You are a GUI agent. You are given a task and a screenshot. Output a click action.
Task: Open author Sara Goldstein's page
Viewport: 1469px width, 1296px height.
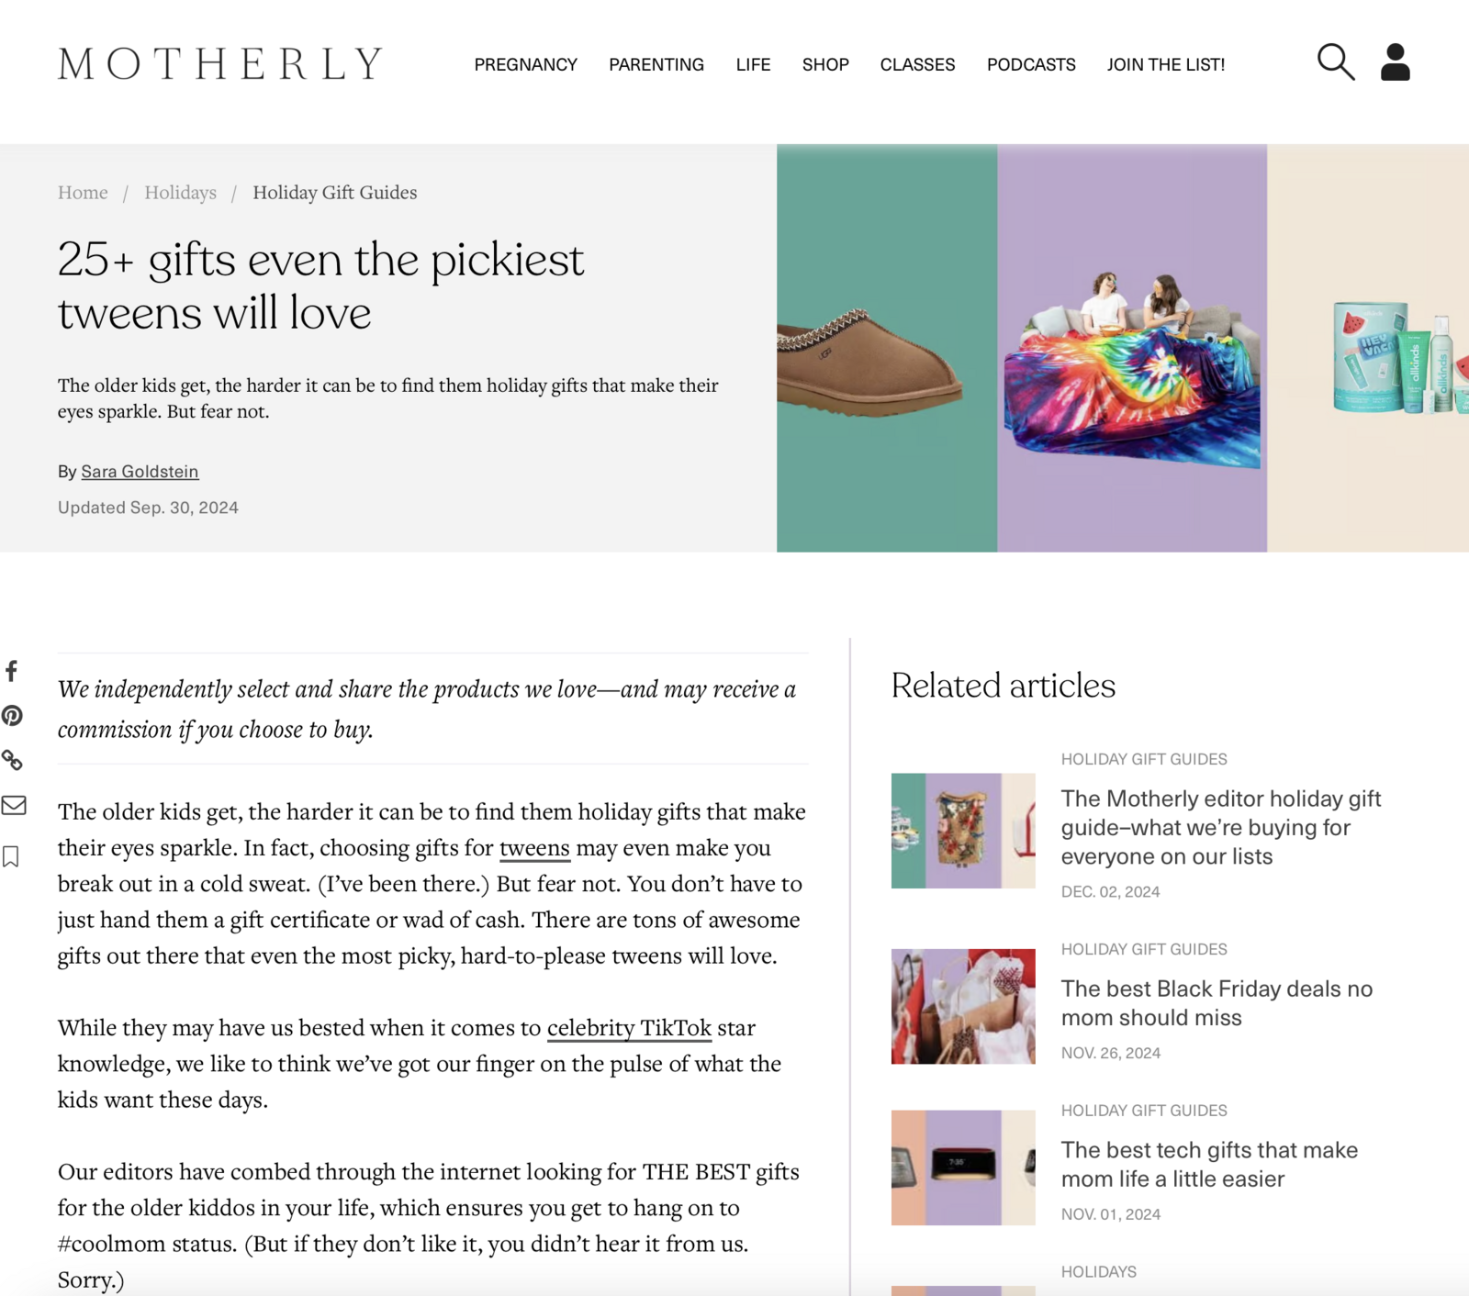[x=140, y=472]
